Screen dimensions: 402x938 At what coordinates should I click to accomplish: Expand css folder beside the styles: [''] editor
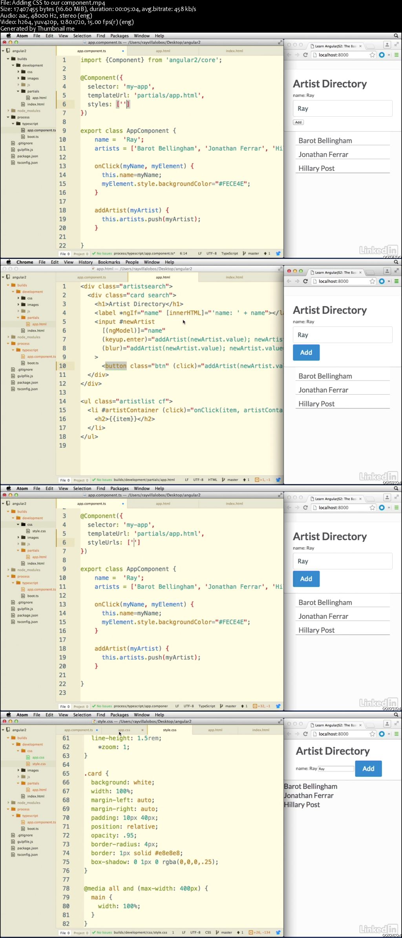18,72
